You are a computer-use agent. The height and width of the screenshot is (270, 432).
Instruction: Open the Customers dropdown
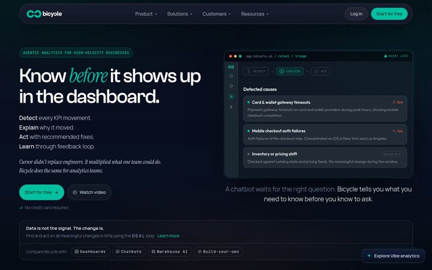[x=217, y=14]
